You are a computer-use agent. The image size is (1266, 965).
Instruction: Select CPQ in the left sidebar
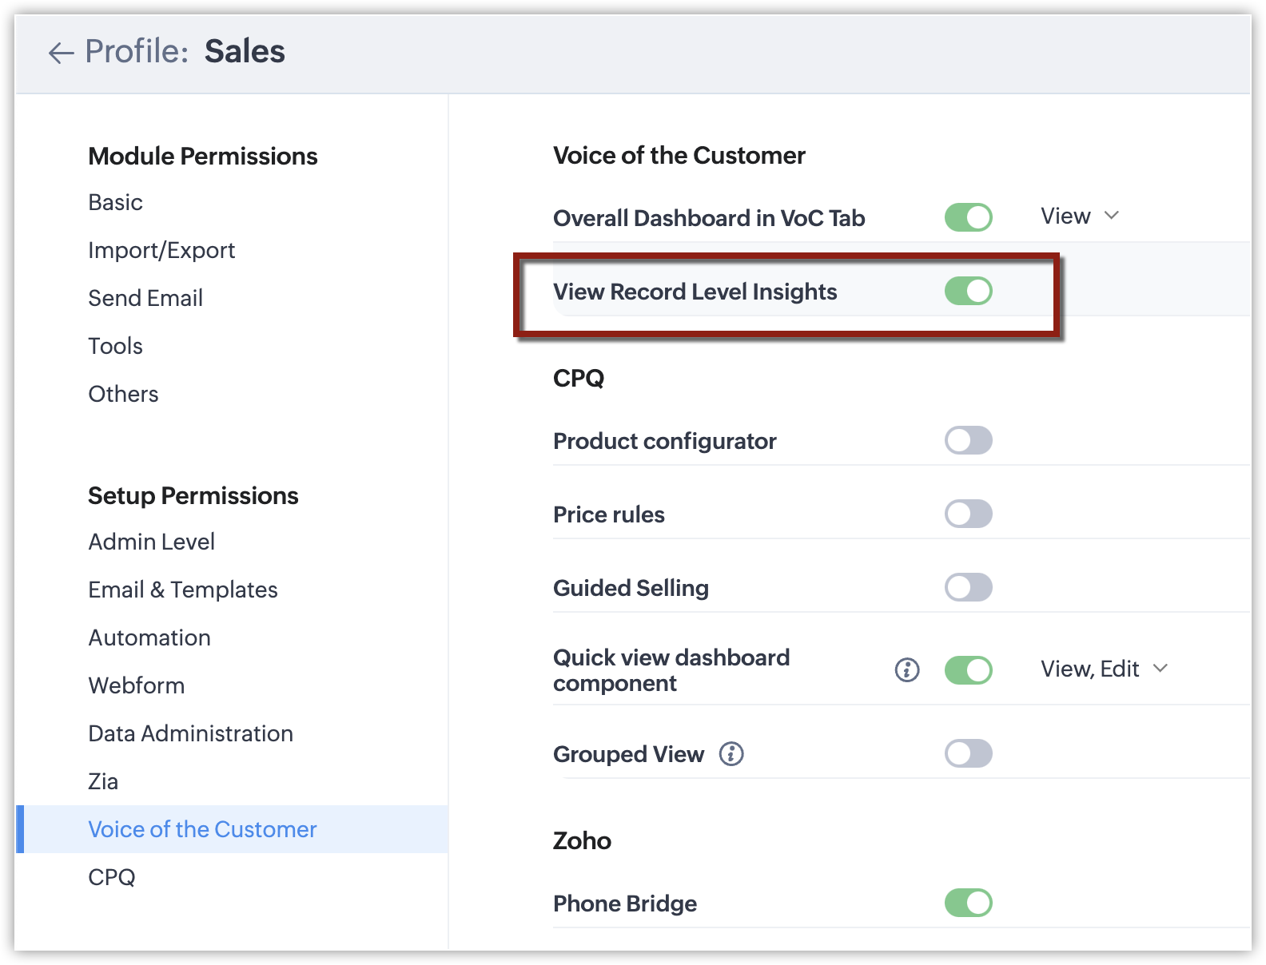[x=112, y=877]
